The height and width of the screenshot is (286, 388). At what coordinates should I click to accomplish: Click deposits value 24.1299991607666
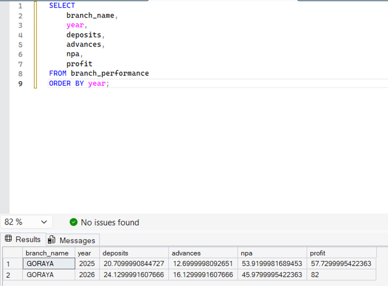pos(134,275)
